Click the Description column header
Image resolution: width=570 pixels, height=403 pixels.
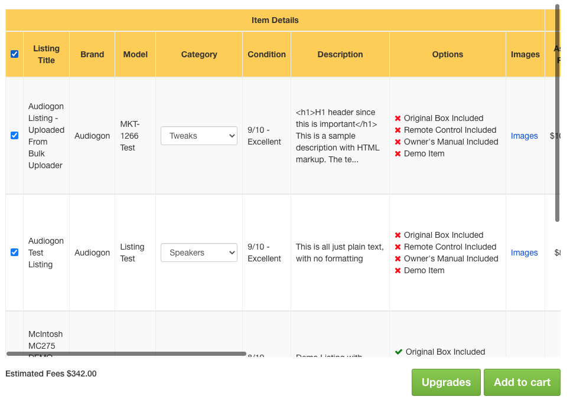click(x=340, y=54)
